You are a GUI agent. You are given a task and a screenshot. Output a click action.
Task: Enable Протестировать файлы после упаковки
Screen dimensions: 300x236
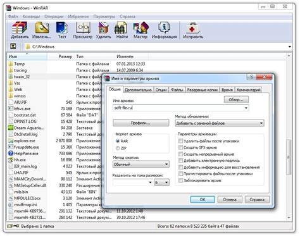180,174
